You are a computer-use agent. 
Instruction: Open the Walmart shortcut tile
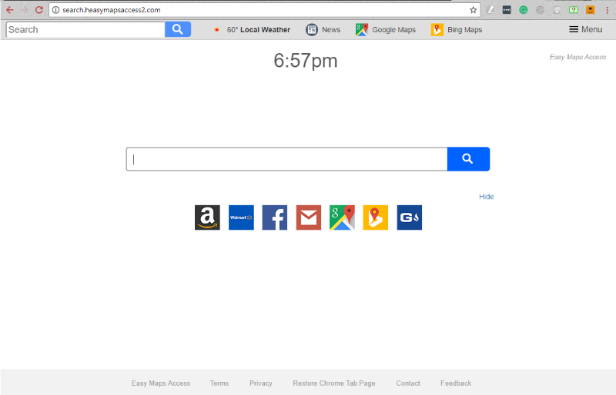[241, 217]
